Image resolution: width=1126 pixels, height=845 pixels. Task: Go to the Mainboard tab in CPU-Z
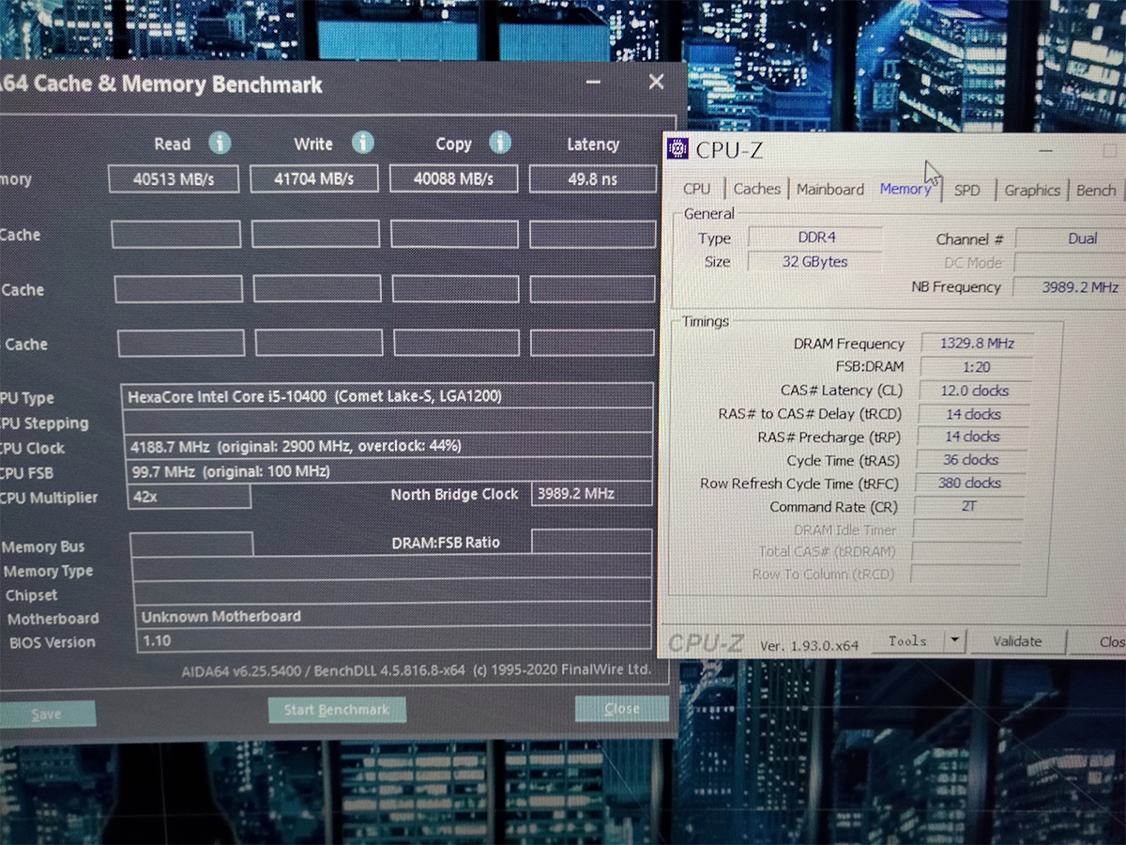(830, 190)
